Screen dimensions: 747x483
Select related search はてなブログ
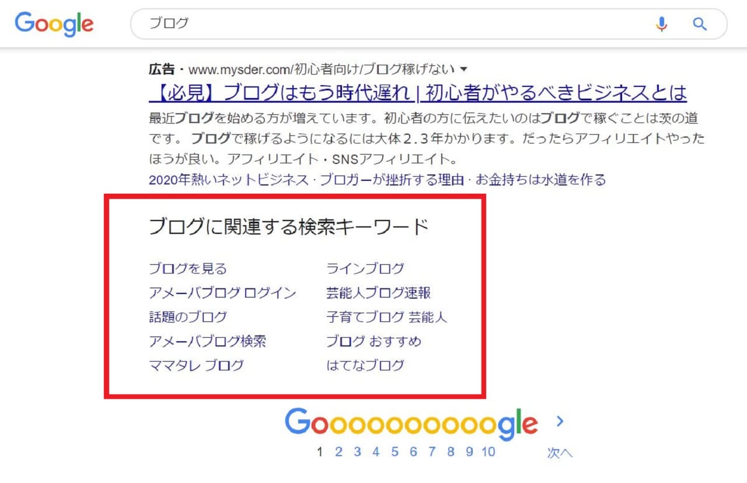(365, 366)
